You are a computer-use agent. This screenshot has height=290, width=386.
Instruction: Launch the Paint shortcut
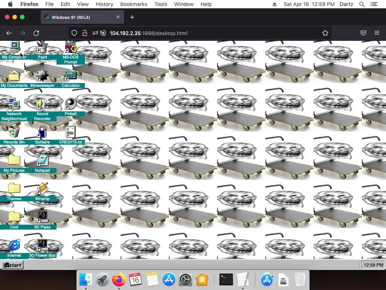coord(42,47)
